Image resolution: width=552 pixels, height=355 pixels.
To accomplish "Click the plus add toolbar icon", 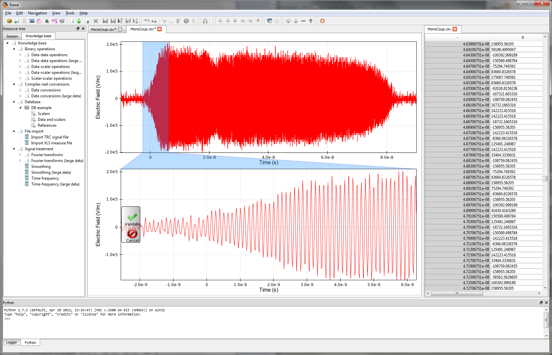I will tap(288, 21).
